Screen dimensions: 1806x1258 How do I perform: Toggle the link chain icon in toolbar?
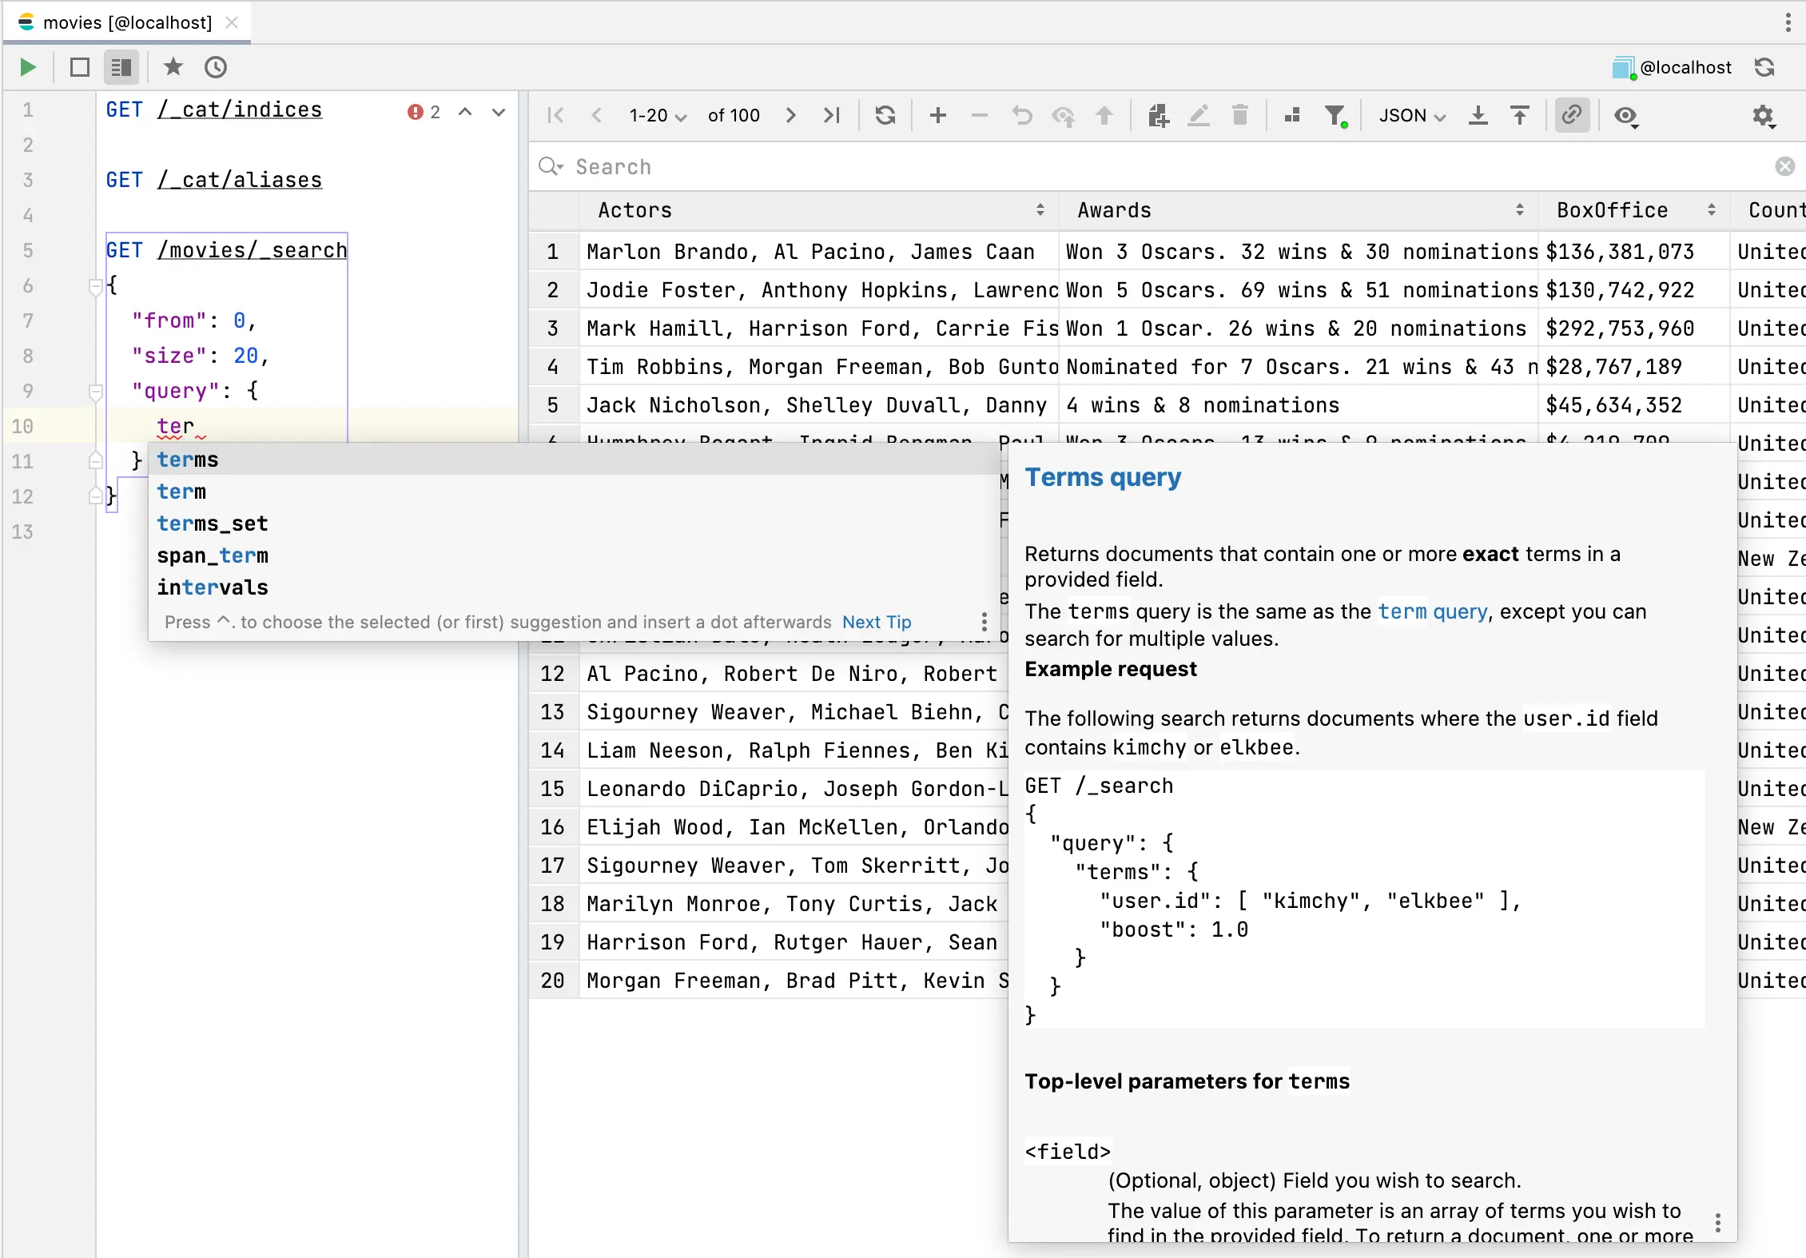click(x=1571, y=116)
